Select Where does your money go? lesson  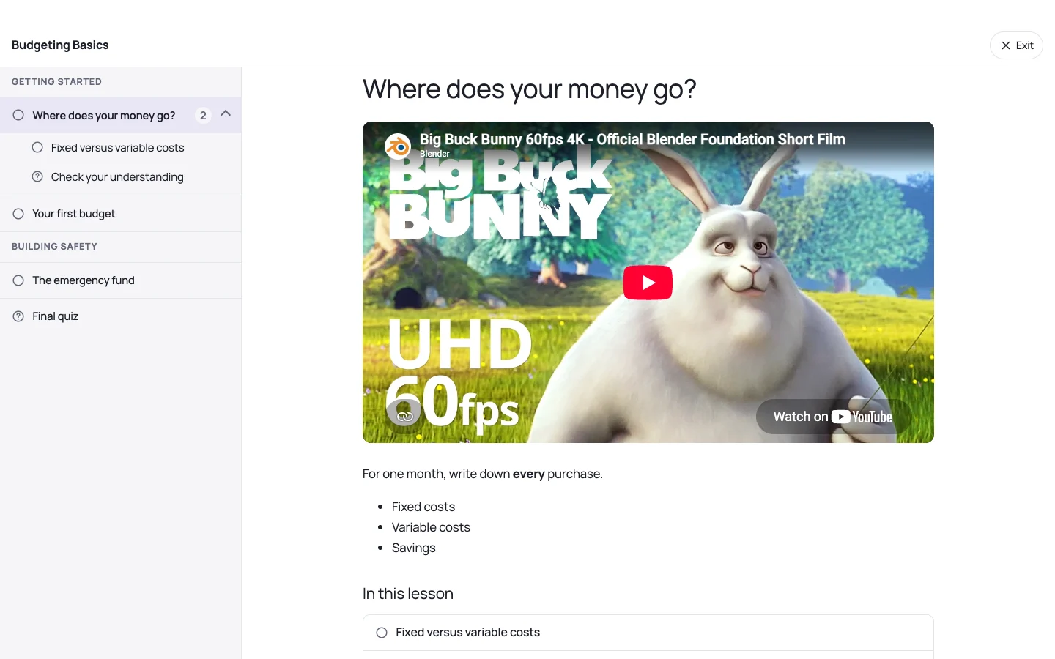(x=104, y=115)
